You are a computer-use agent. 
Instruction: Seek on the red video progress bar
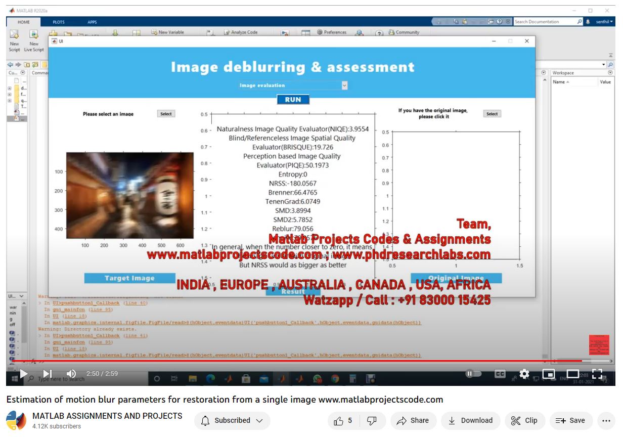(x=312, y=361)
